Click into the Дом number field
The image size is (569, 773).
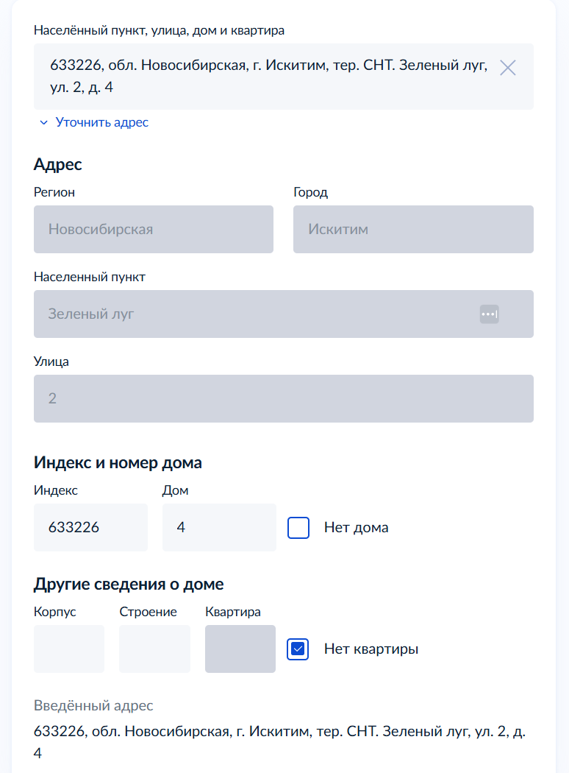click(x=219, y=528)
